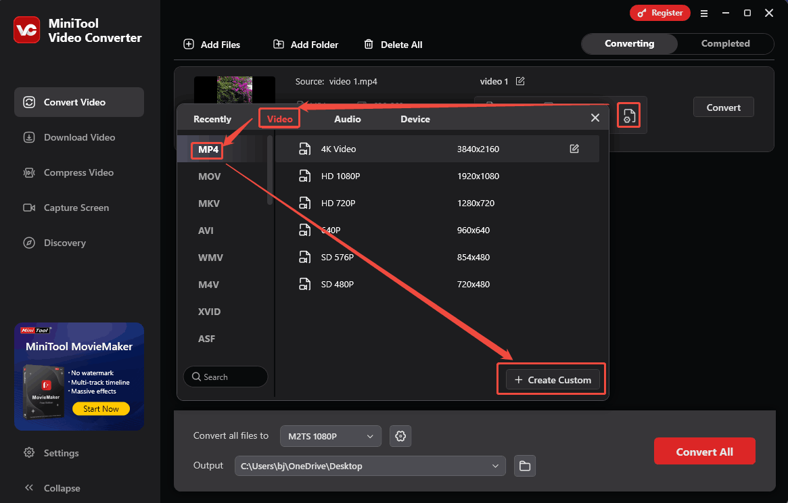Click the Convert All button
Viewport: 788px width, 503px height.
click(704, 451)
